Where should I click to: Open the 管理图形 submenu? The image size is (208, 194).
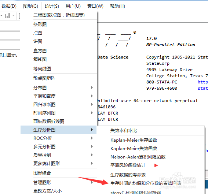59,183
